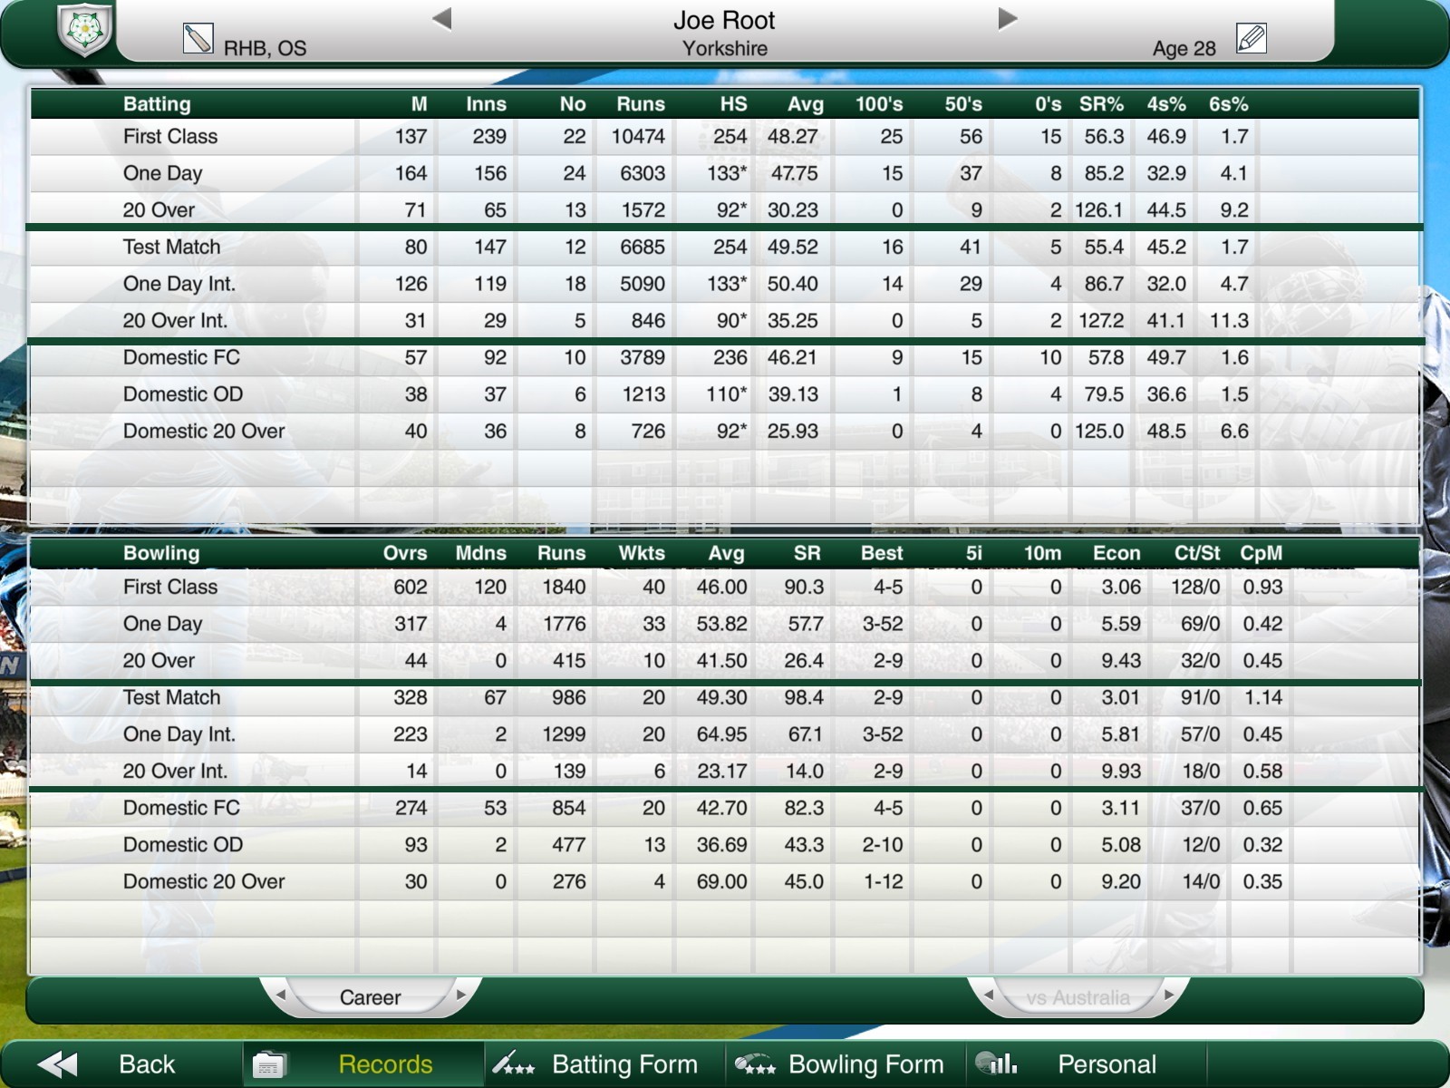Select the First Class batting row
The height and width of the screenshot is (1088, 1450).
[725, 136]
